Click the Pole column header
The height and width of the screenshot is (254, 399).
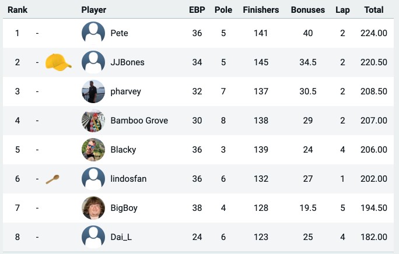coord(223,10)
